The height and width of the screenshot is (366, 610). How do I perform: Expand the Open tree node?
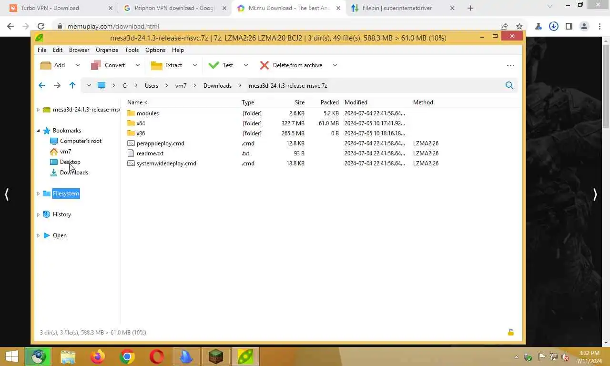38,235
